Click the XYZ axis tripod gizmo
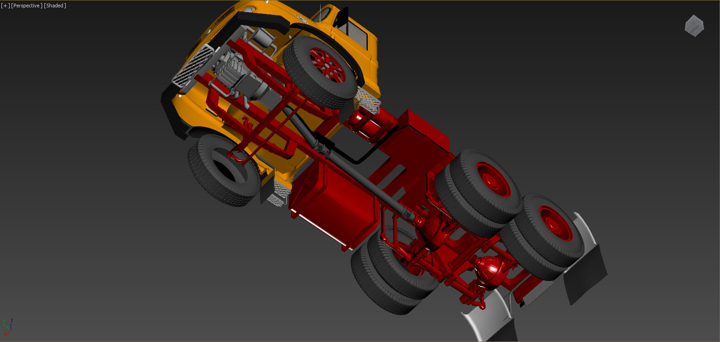 7,327
